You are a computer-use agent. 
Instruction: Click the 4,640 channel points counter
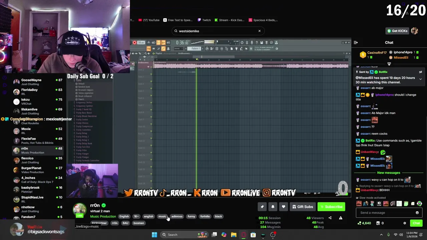364,223
